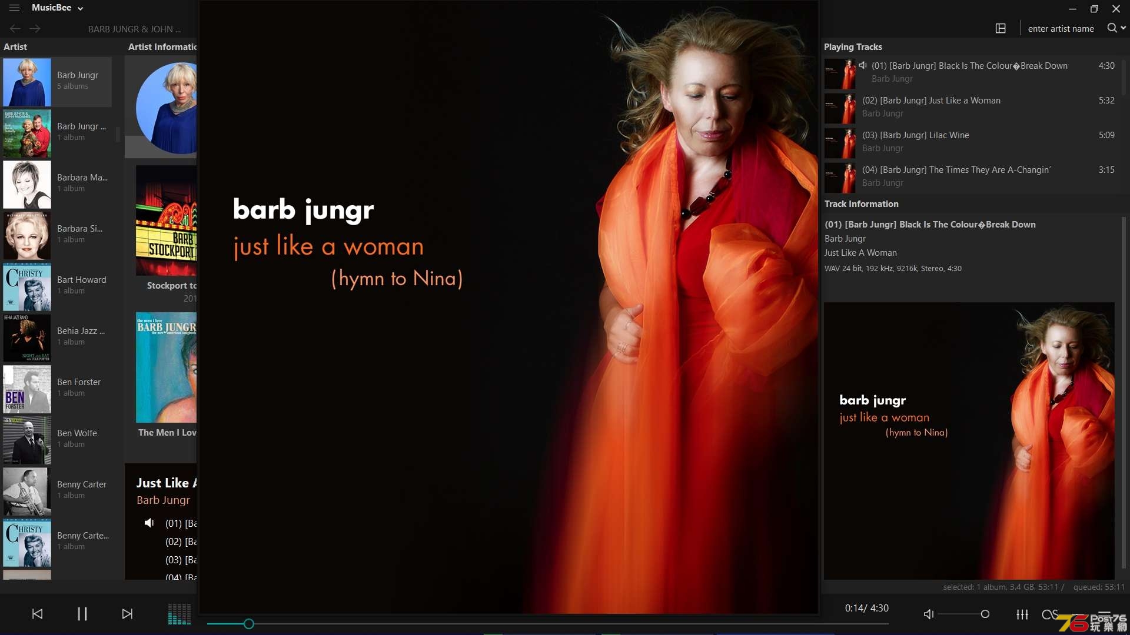Screen dimensions: 1130x635
Task: Click the Track Information panel header
Action: coord(861,203)
